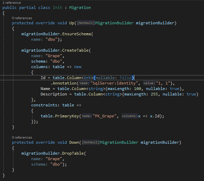Select the Up method name
The width and height of the screenshot is (204, 181).
click(72, 23)
